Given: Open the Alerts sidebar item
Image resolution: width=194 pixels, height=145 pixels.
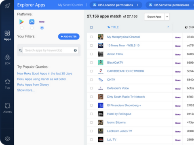Looking at the screenshot, I should pyautogui.click(x=7, y=108).
